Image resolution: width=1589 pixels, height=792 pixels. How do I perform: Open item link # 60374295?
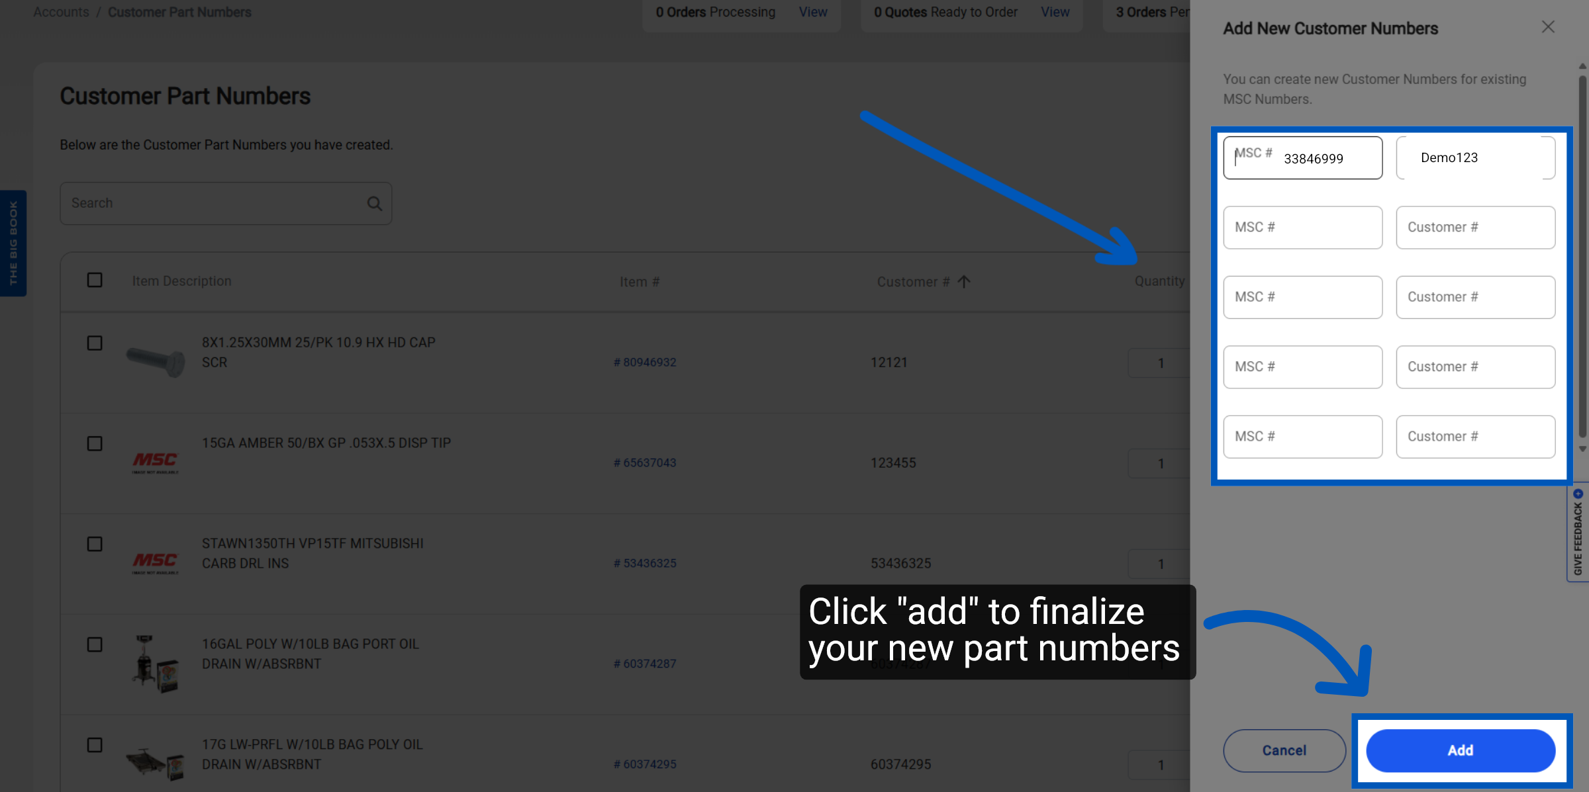pos(645,764)
